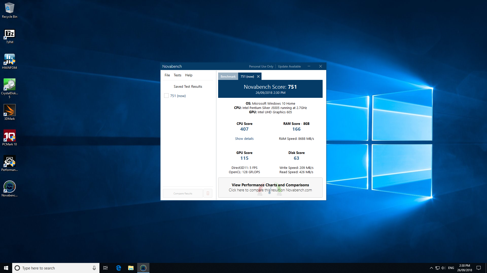The height and width of the screenshot is (273, 487).
Task: Select the PCMark 10 desktop icon
Action: coord(9,138)
